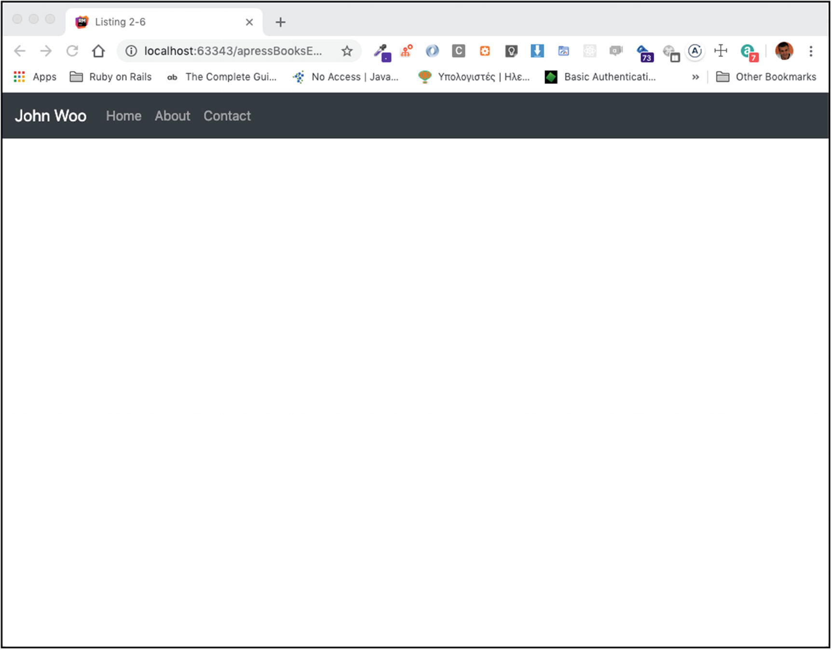Click the crosshair ruler extension icon
This screenshot has height=650, width=832.
click(721, 51)
